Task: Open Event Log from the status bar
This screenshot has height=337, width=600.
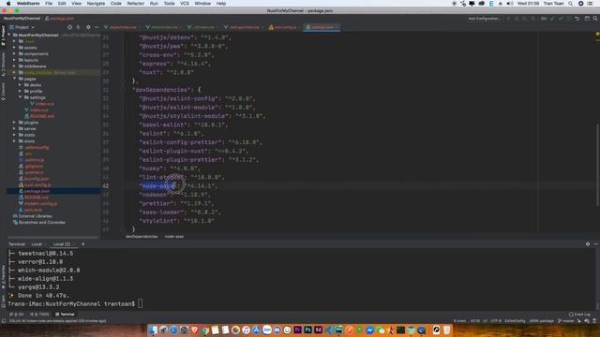Action: pos(579,315)
